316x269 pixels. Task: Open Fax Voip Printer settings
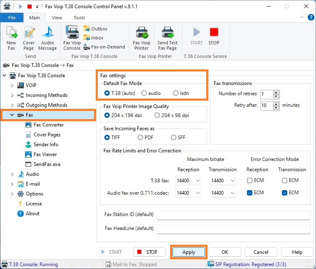141,38
